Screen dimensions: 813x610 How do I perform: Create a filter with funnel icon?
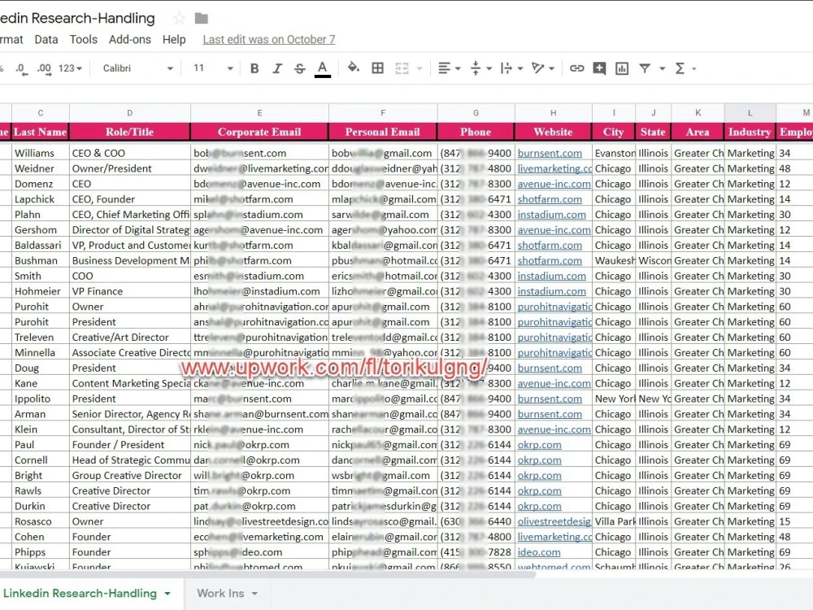click(x=645, y=68)
